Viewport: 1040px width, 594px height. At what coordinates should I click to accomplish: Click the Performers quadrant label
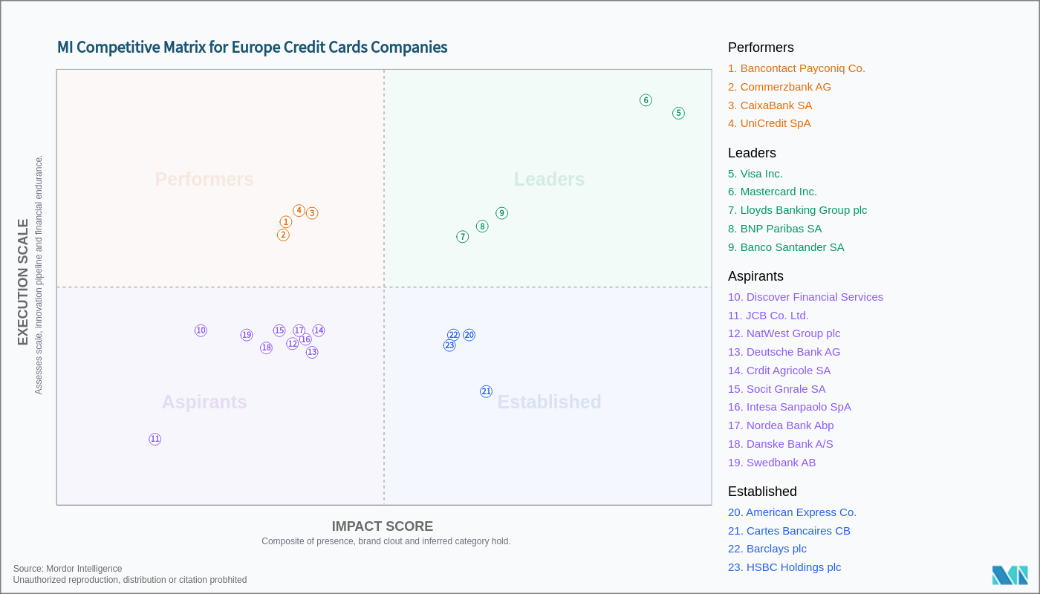point(204,180)
